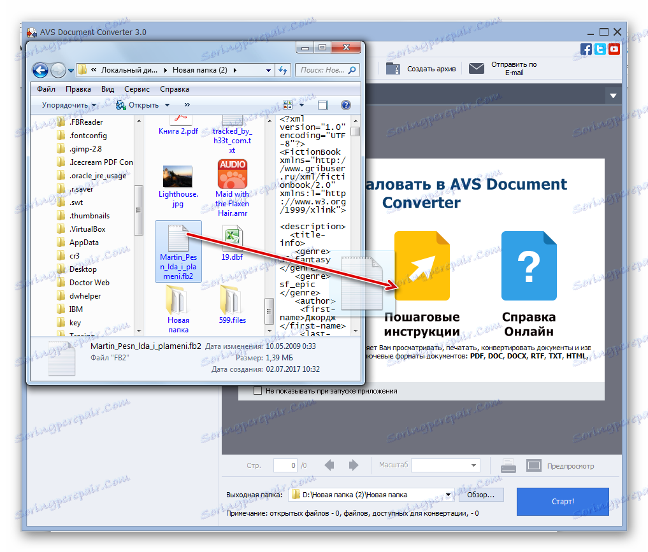Expand the view options dropdown arrow
The width and height of the screenshot is (648, 552).
pyautogui.click(x=301, y=105)
